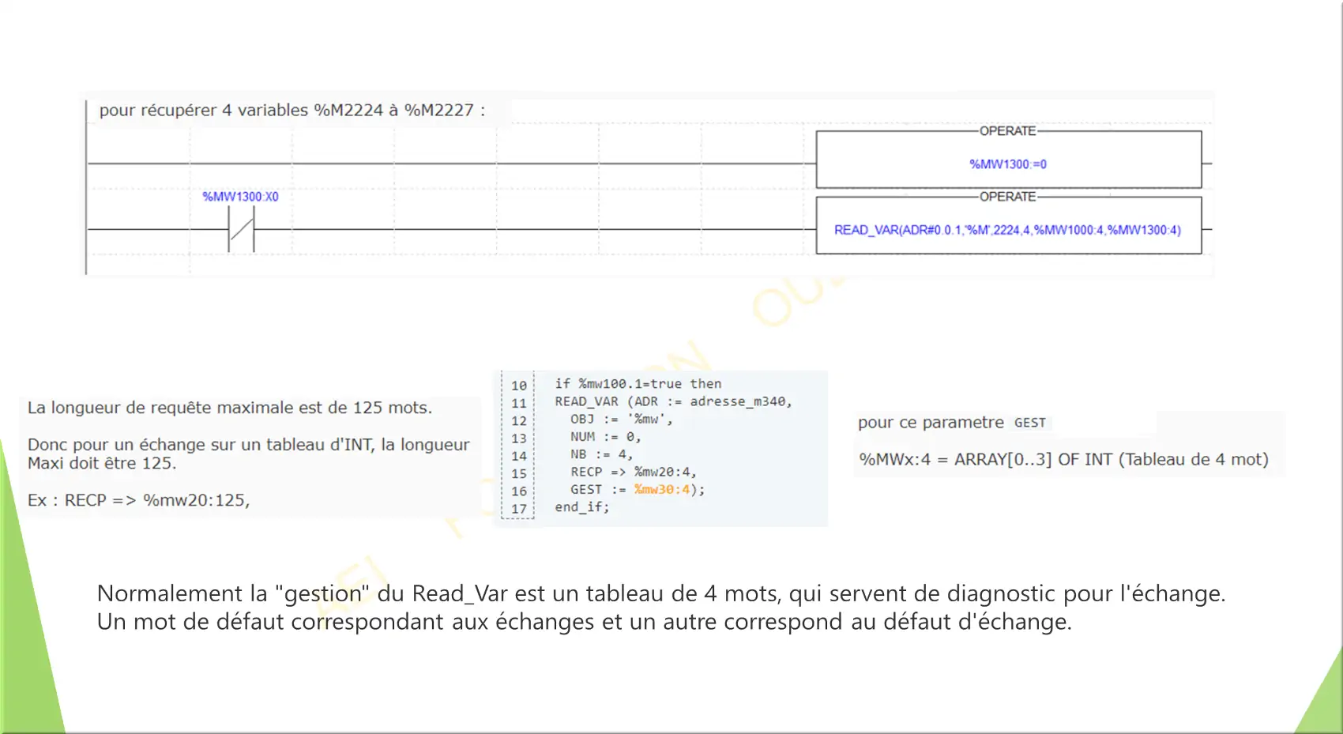The height and width of the screenshot is (734, 1343).
Task: Click code line 'end_if;'
Action: click(x=582, y=507)
